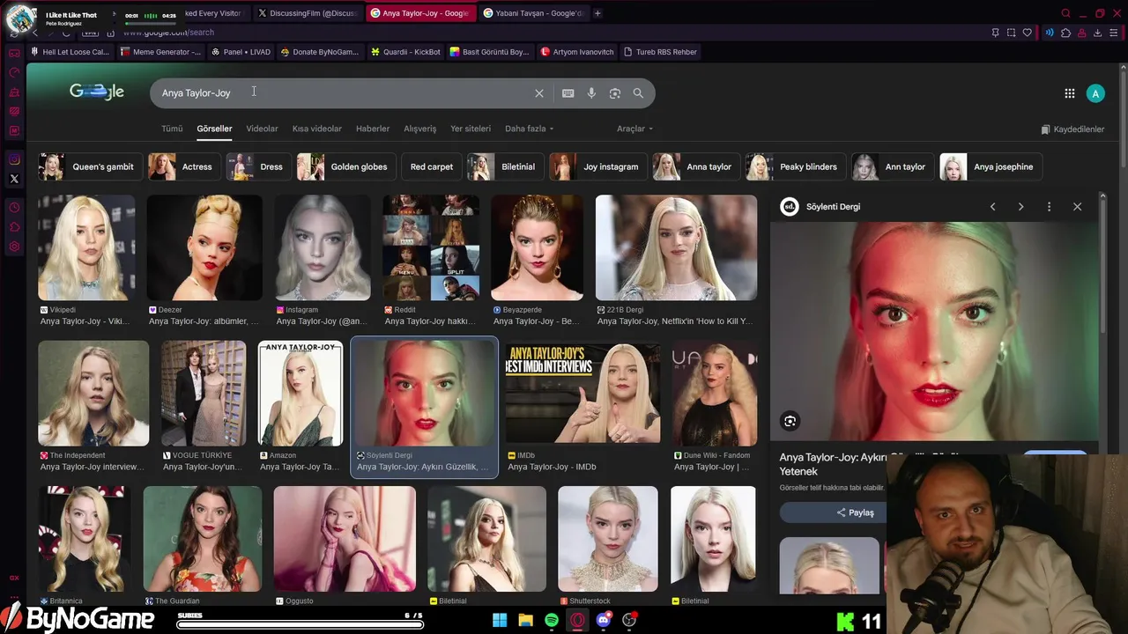Open the VOGUE TÜRKİYE image result
The width and height of the screenshot is (1128, 634).
(x=204, y=394)
